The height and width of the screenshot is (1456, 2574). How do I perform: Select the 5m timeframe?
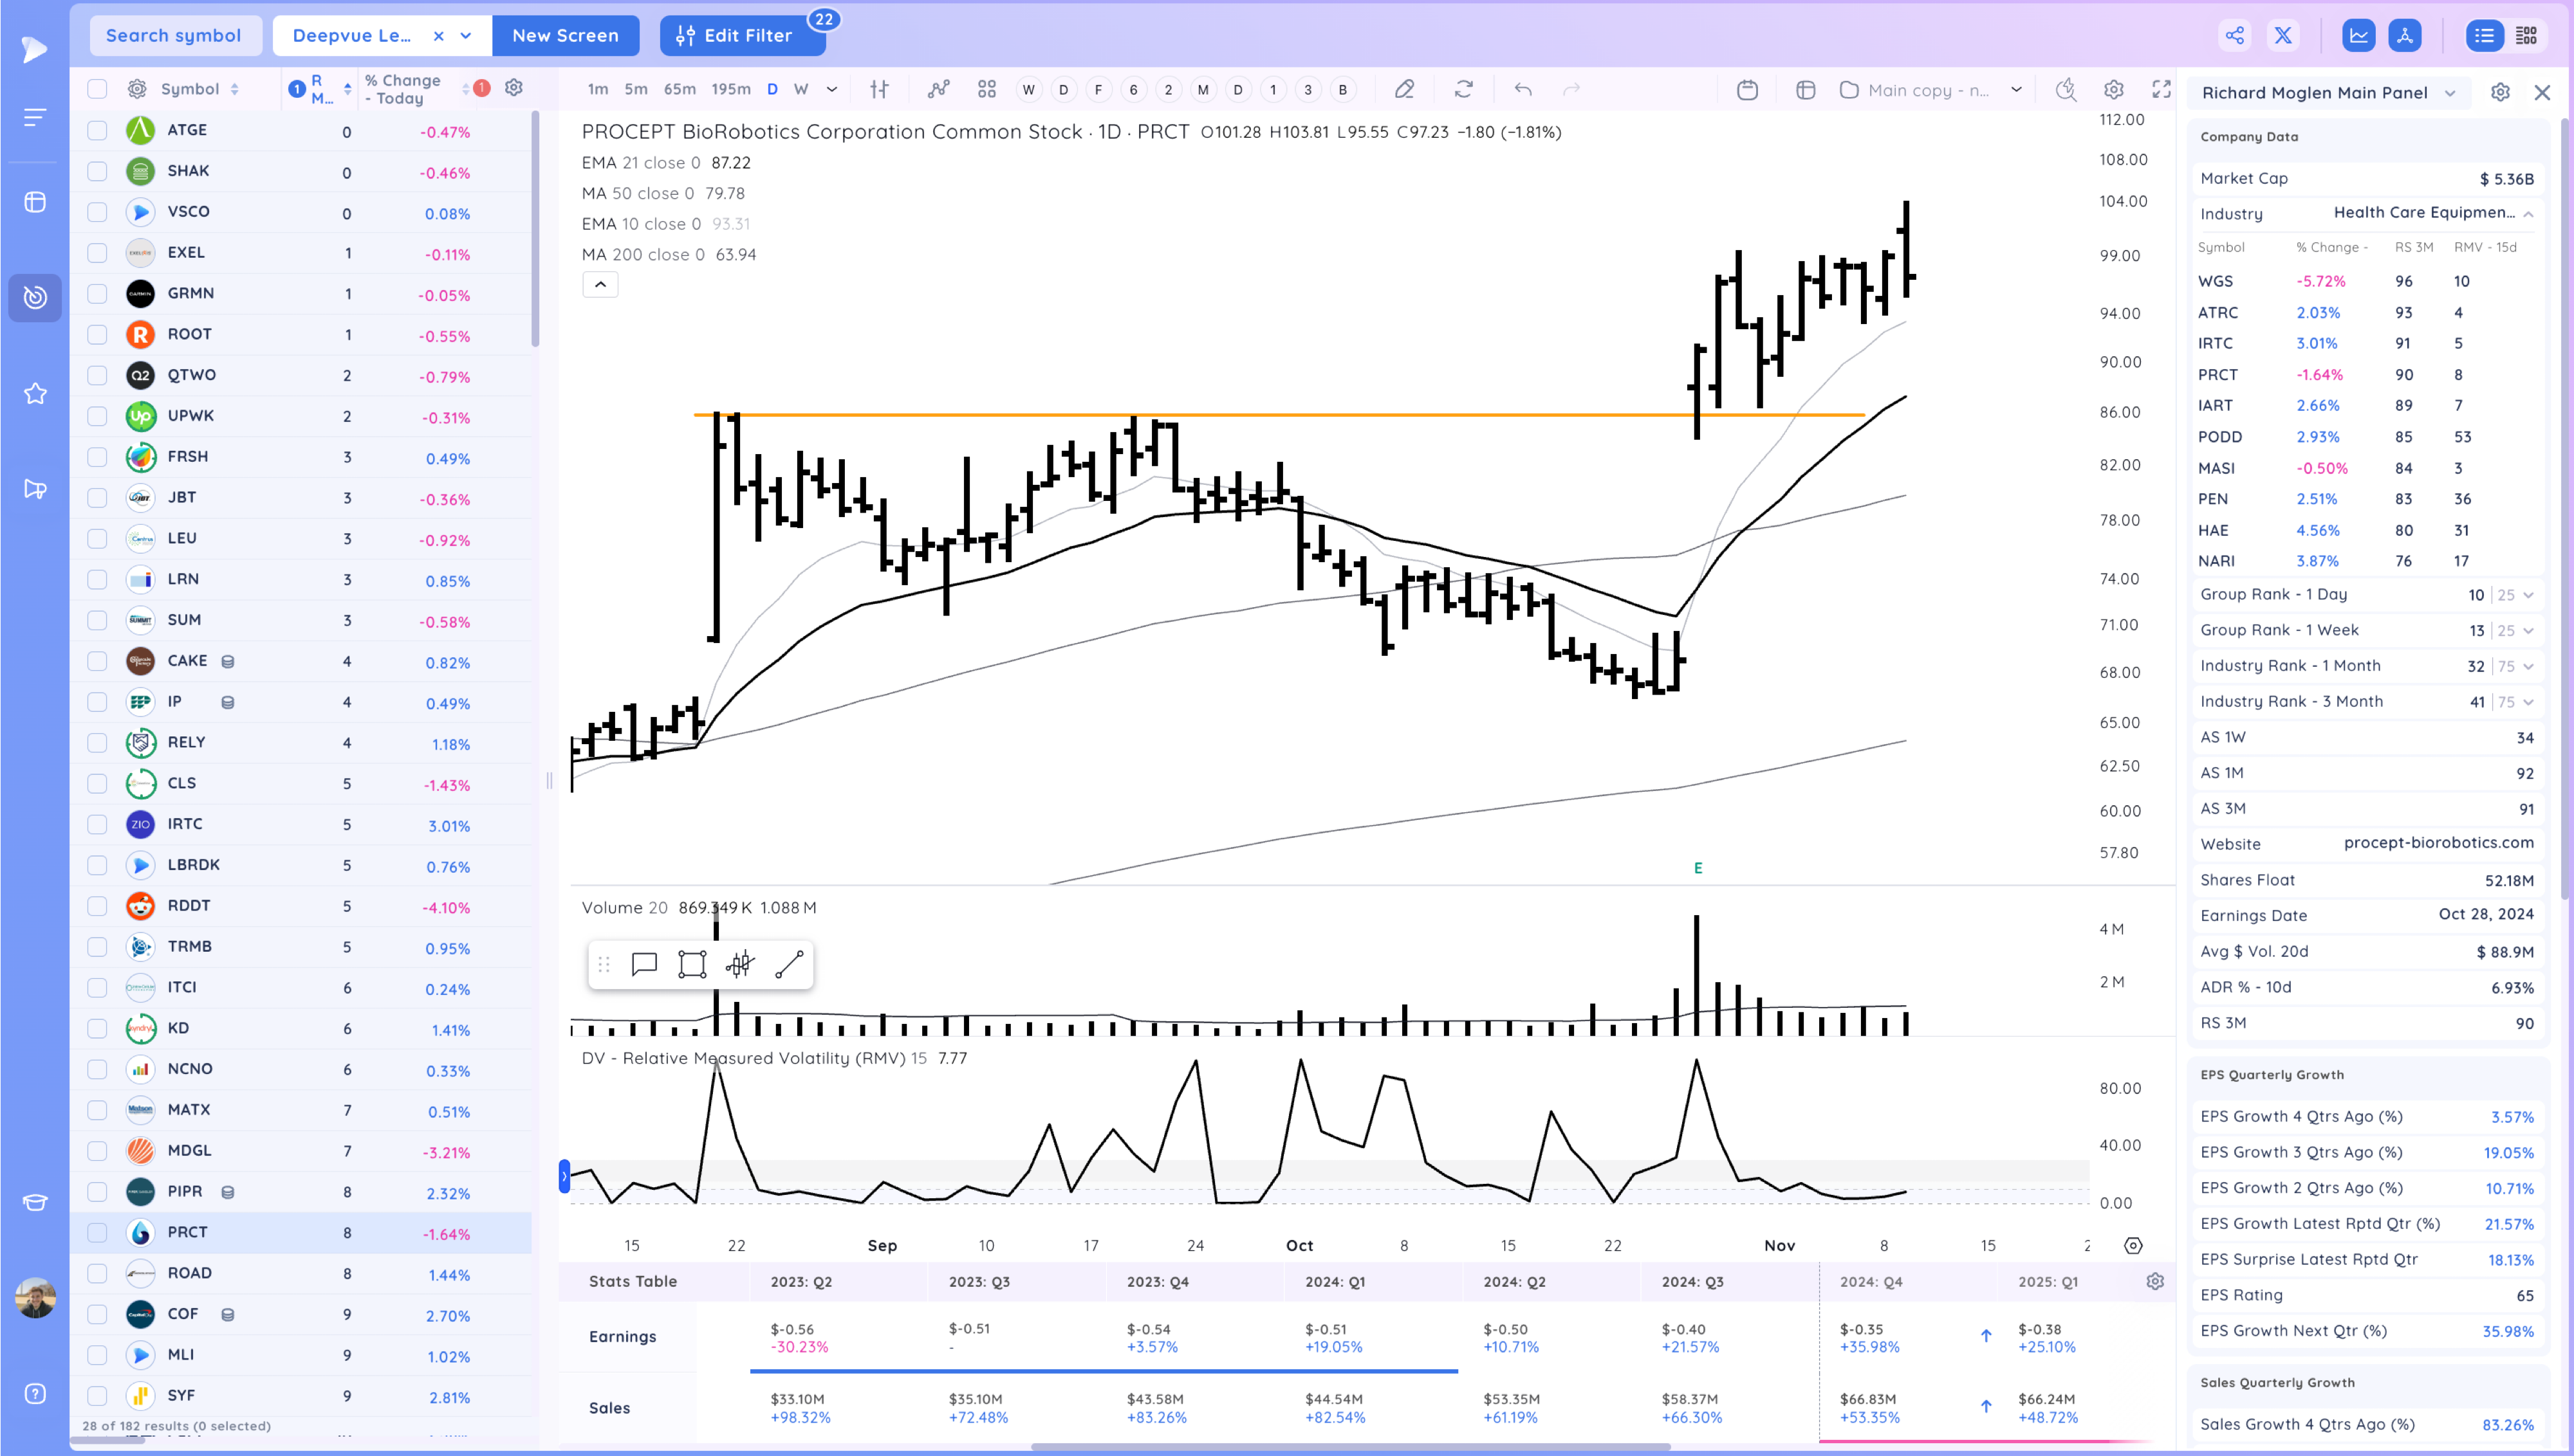click(635, 90)
